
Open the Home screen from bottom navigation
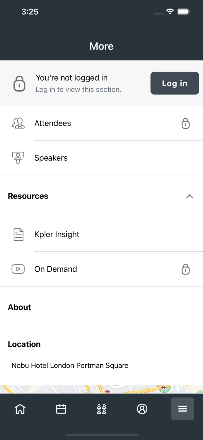[x=20, y=409]
